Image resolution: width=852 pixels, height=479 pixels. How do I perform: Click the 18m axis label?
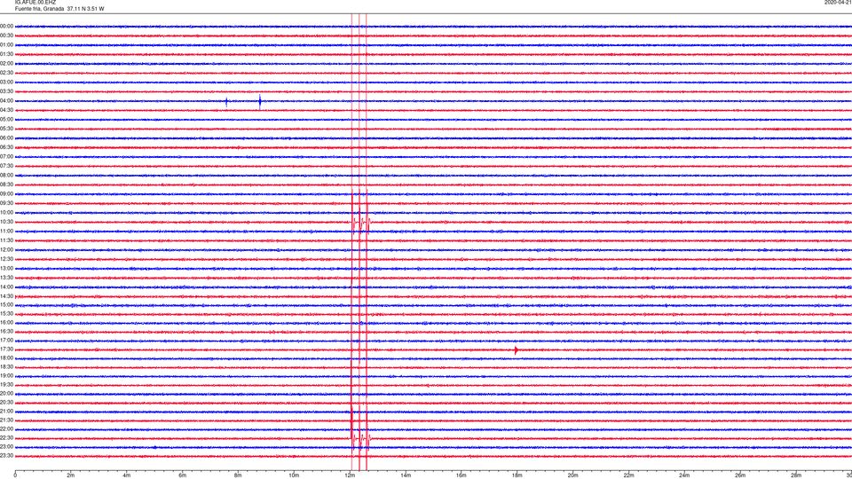pos(517,475)
